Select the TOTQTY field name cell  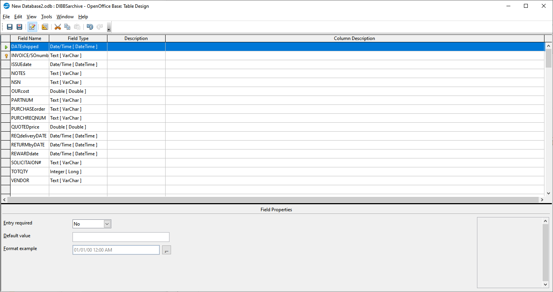[x=29, y=172]
